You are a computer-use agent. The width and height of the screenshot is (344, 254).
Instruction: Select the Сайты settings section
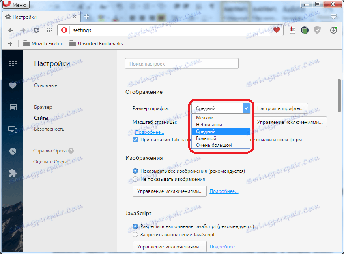click(x=41, y=118)
